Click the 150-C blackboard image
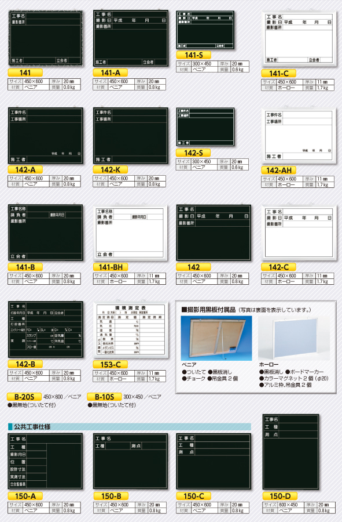The height and width of the screenshot is (522, 342). click(x=214, y=461)
